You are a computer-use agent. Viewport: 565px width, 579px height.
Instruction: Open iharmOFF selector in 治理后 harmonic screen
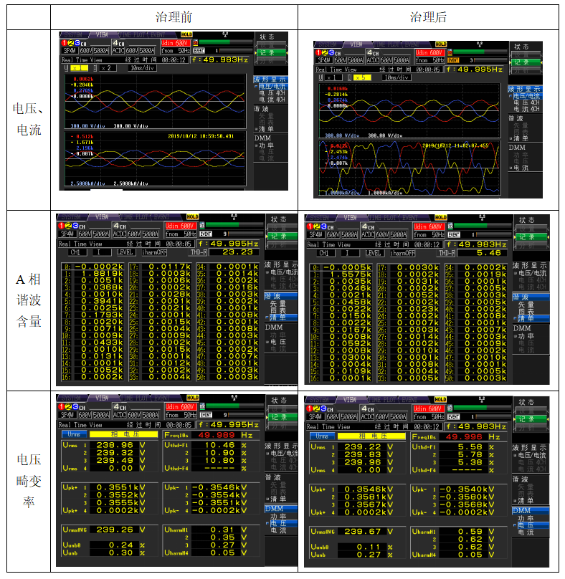(x=404, y=253)
